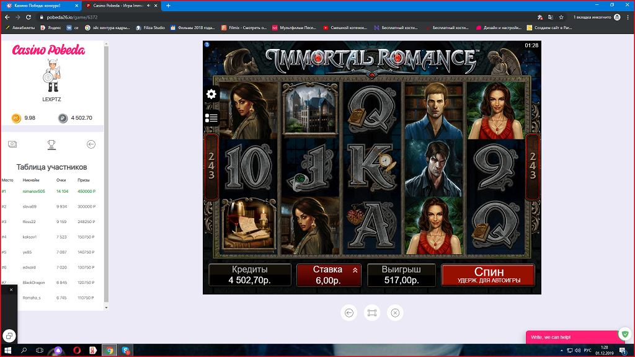Open Яндекс bookmark
The image size is (635, 357).
click(51, 27)
